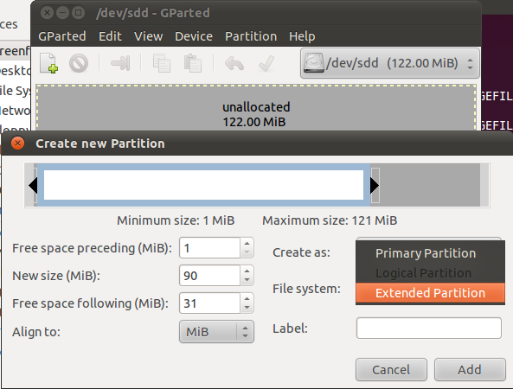Click the New partition toolbar icon
The width and height of the screenshot is (513, 389).
tap(49, 63)
